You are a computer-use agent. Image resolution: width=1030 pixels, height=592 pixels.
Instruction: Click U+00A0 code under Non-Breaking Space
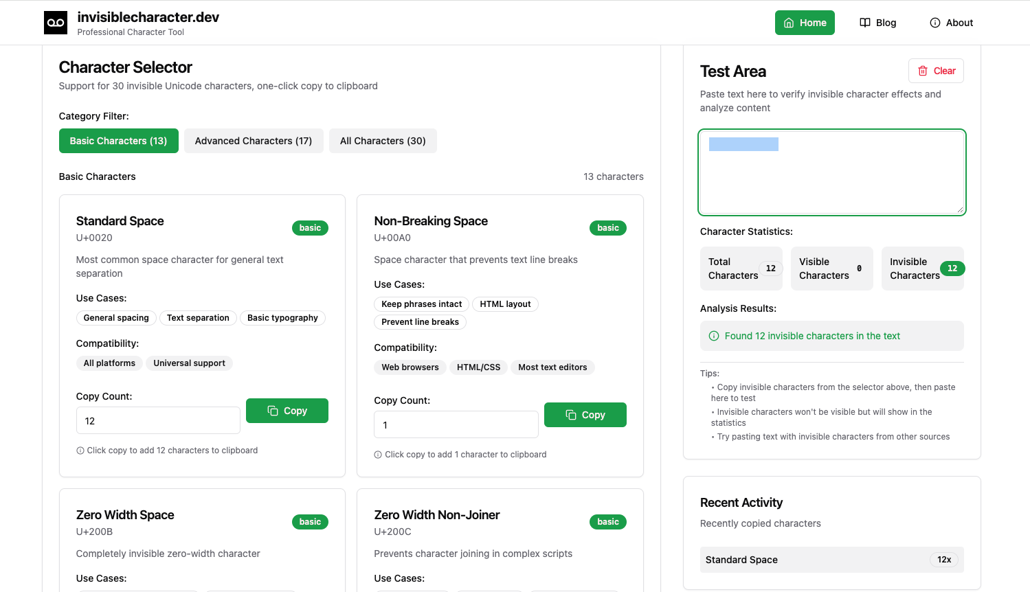tap(392, 238)
